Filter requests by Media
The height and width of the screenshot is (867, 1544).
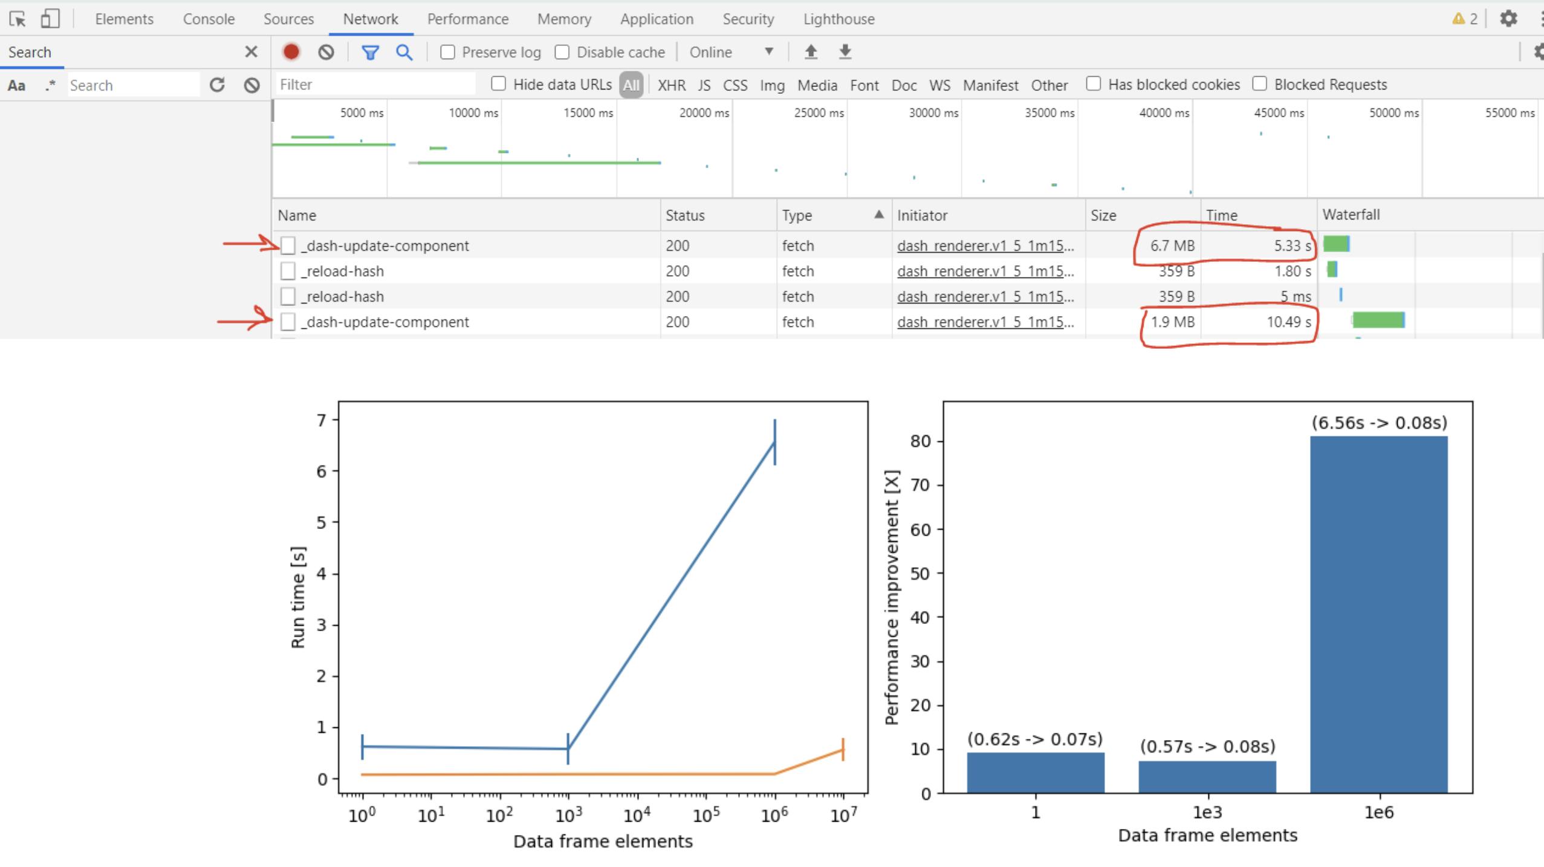817,85
